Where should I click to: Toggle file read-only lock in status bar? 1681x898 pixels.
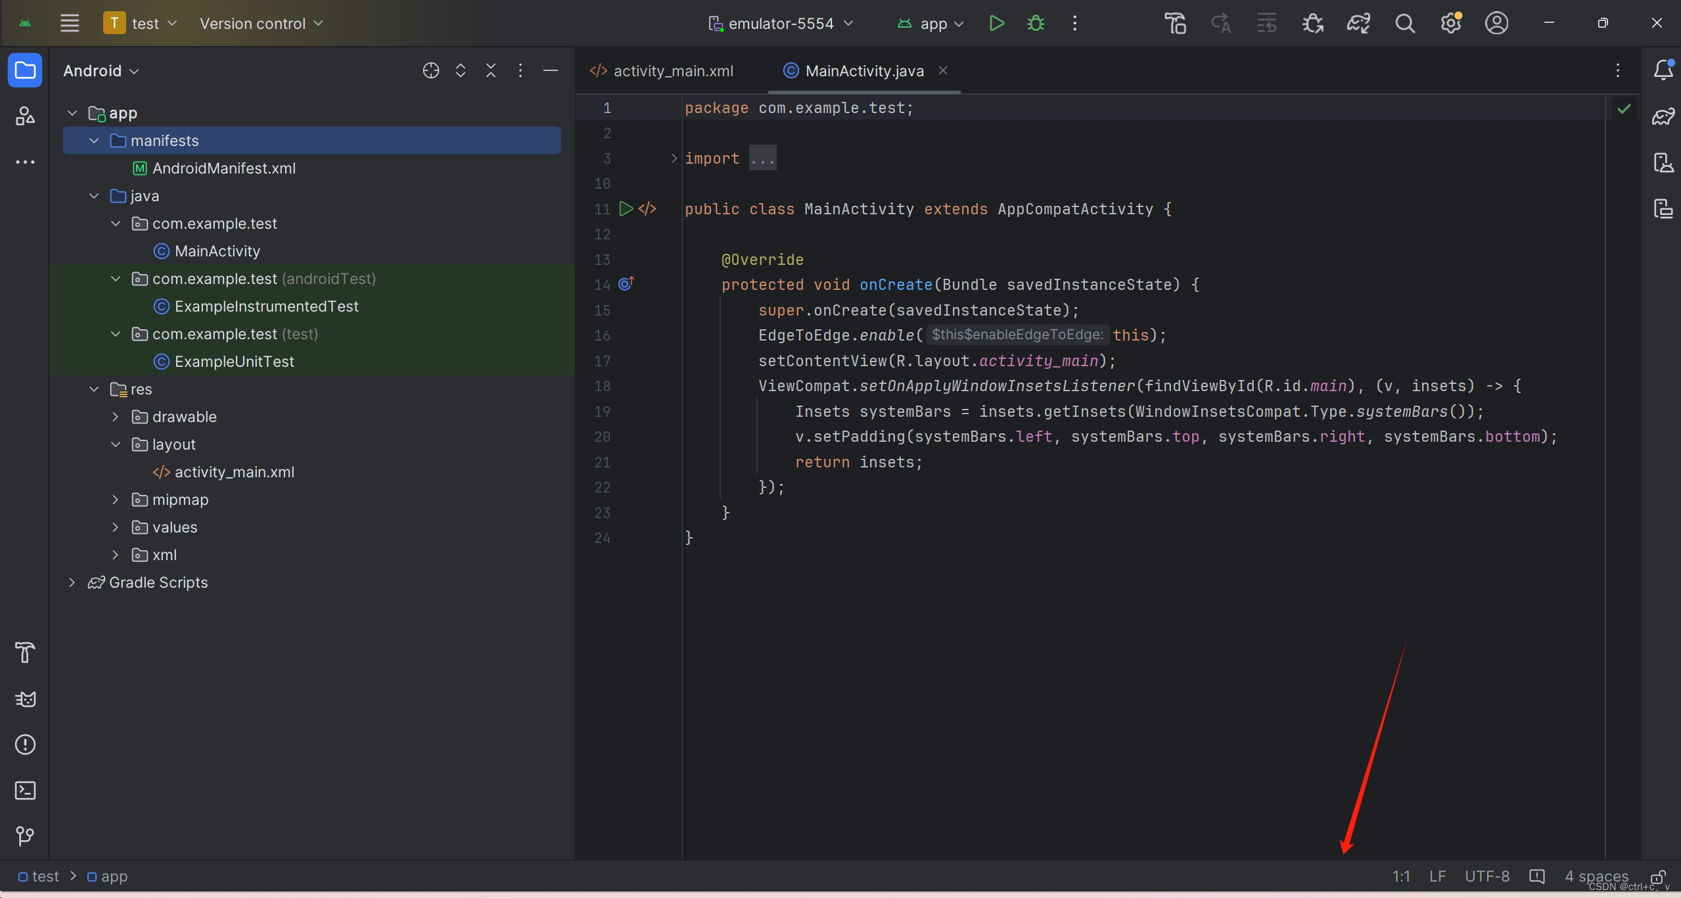point(1658,877)
